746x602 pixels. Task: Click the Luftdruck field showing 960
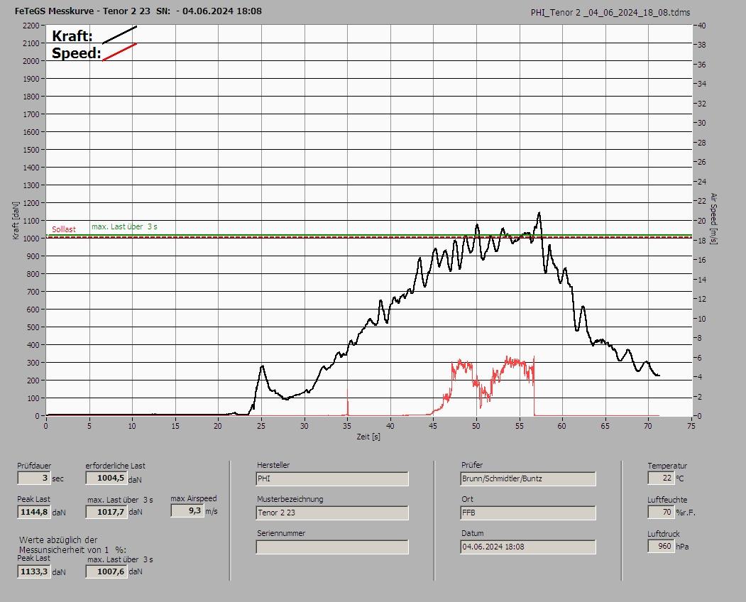coord(661,547)
